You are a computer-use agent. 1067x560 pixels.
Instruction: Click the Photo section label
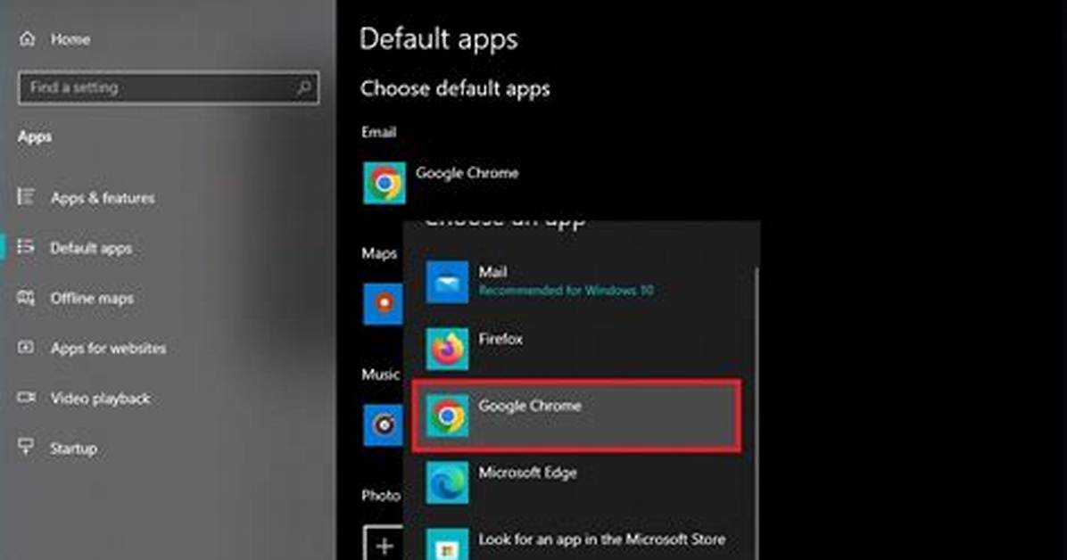pos(381,496)
